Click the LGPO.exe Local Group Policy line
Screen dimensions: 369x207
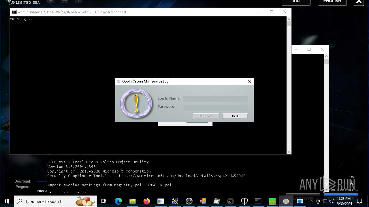tap(98, 162)
